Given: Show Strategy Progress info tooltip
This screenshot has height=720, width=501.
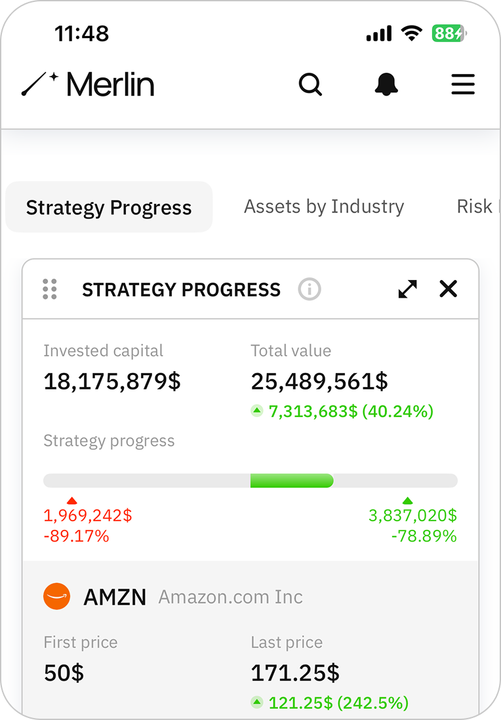Looking at the screenshot, I should click(310, 289).
